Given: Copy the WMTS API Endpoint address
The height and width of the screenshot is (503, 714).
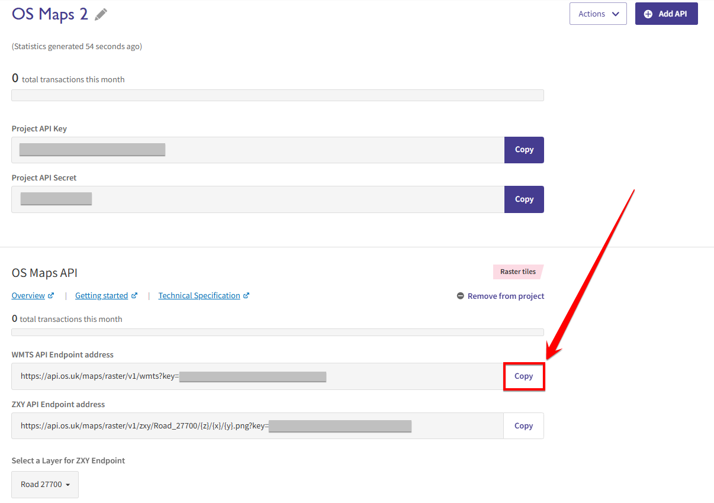Looking at the screenshot, I should click(523, 376).
